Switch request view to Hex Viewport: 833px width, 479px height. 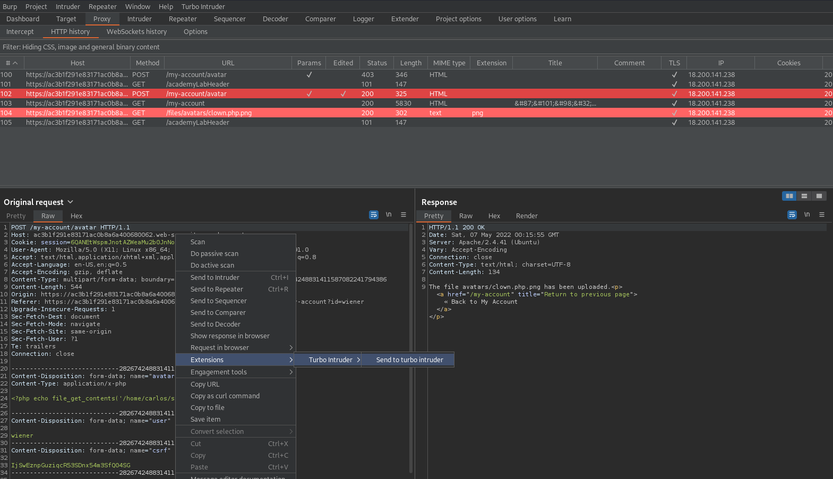point(76,216)
